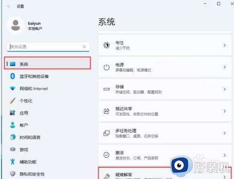Click the back arrow in Settings header
This screenshot has width=234, height=179.
click(9, 6)
